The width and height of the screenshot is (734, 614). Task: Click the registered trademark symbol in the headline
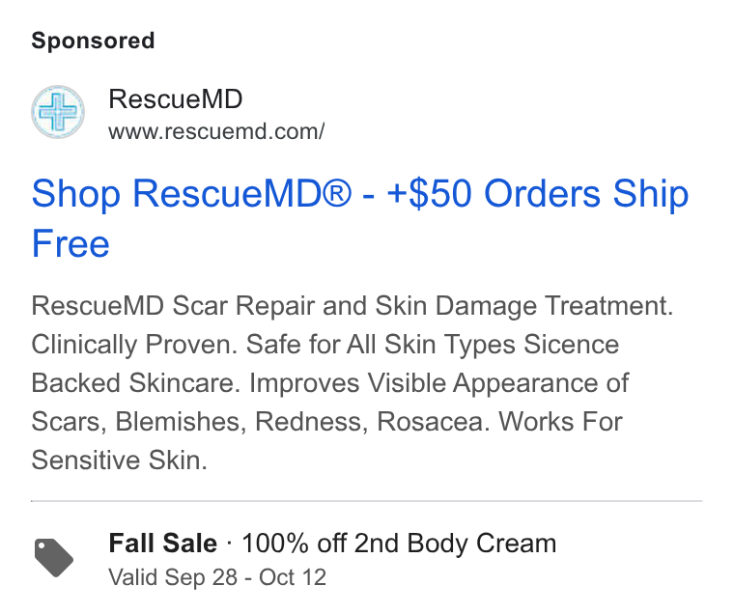pyautogui.click(x=337, y=193)
